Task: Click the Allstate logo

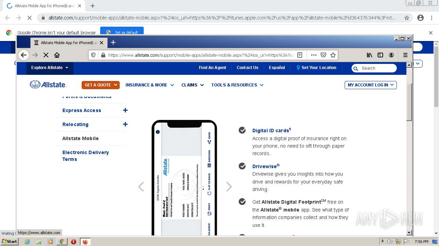Action: pyautogui.click(x=48, y=85)
